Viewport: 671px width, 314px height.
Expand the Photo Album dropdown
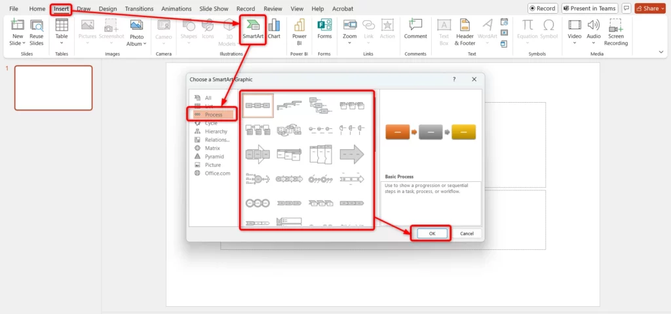[136, 44]
